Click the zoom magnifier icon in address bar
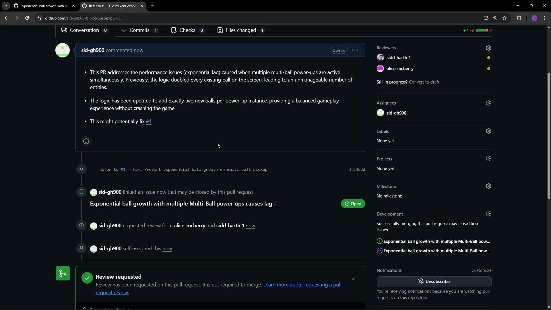Screen dimensions: 551x310 pyautogui.click(x=495, y=18)
